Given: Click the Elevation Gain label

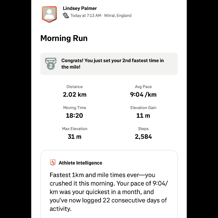Looking at the screenshot, I should click(143, 108).
